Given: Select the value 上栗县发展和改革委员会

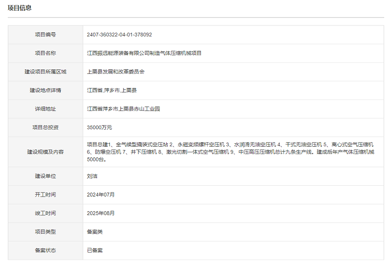Looking at the screenshot, I should click(116, 72).
